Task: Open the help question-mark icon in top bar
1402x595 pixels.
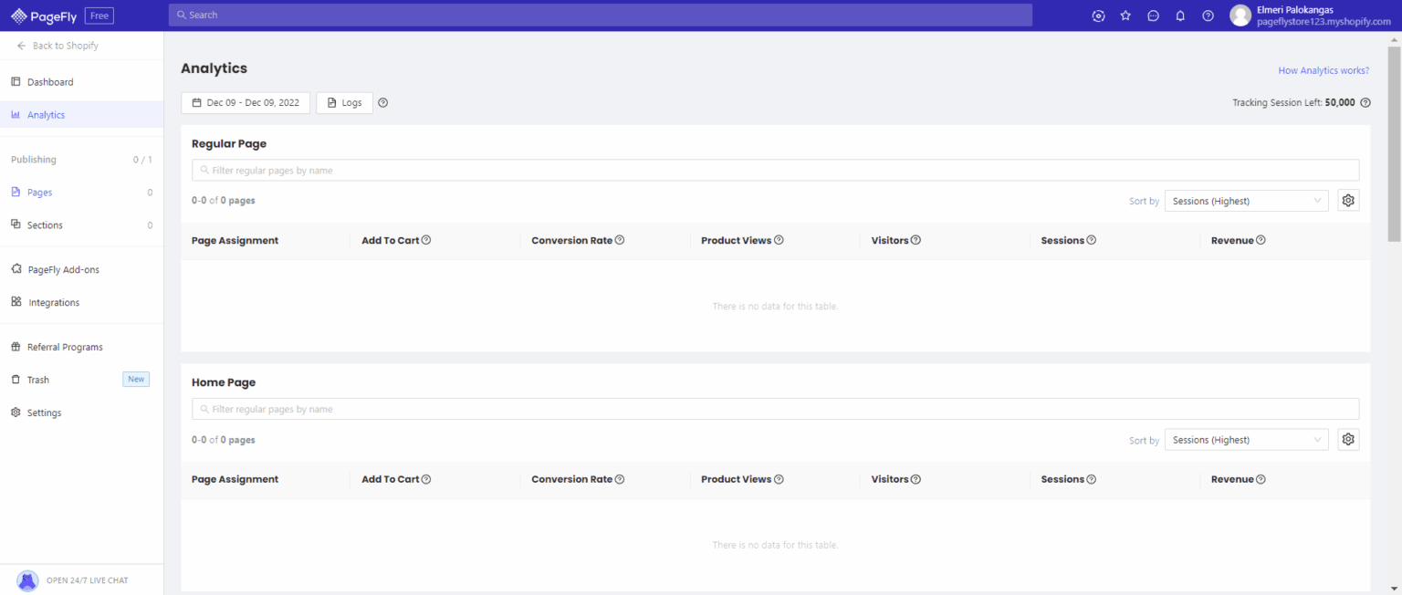Action: 1208,16
